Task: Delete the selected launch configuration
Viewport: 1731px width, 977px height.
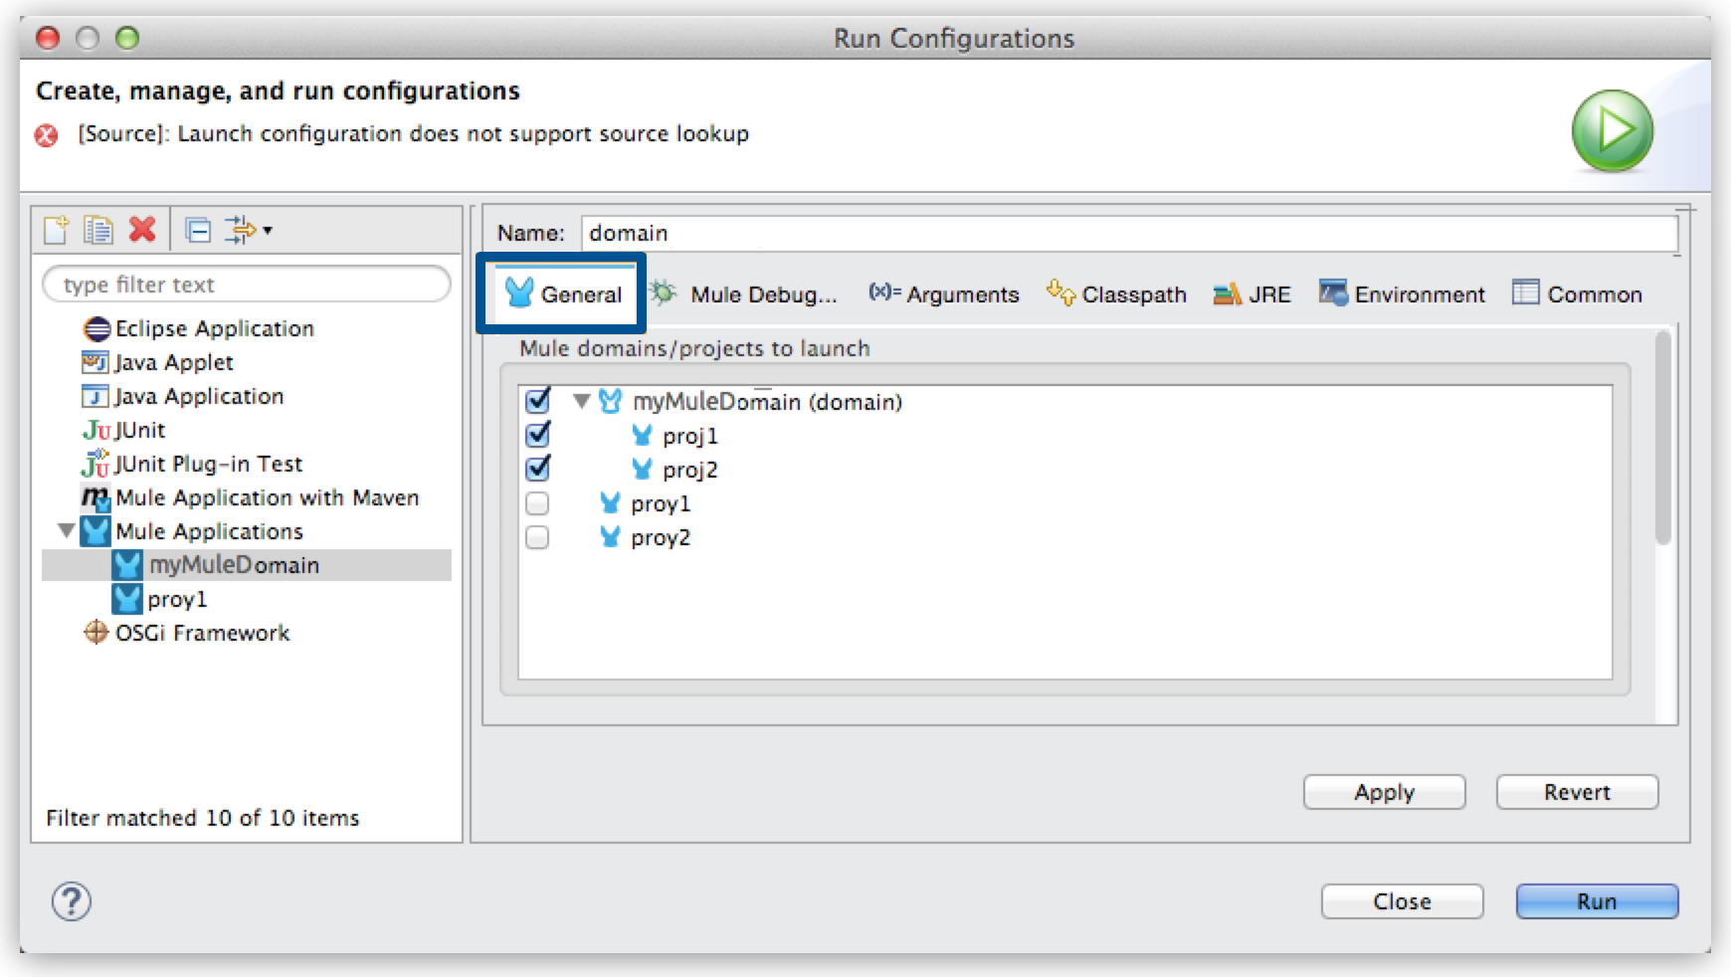Action: (142, 229)
